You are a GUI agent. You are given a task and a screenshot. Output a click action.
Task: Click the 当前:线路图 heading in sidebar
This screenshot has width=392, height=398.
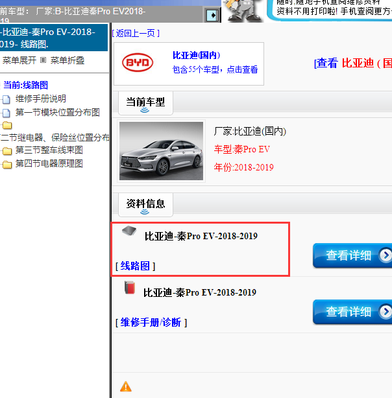[x=25, y=85]
